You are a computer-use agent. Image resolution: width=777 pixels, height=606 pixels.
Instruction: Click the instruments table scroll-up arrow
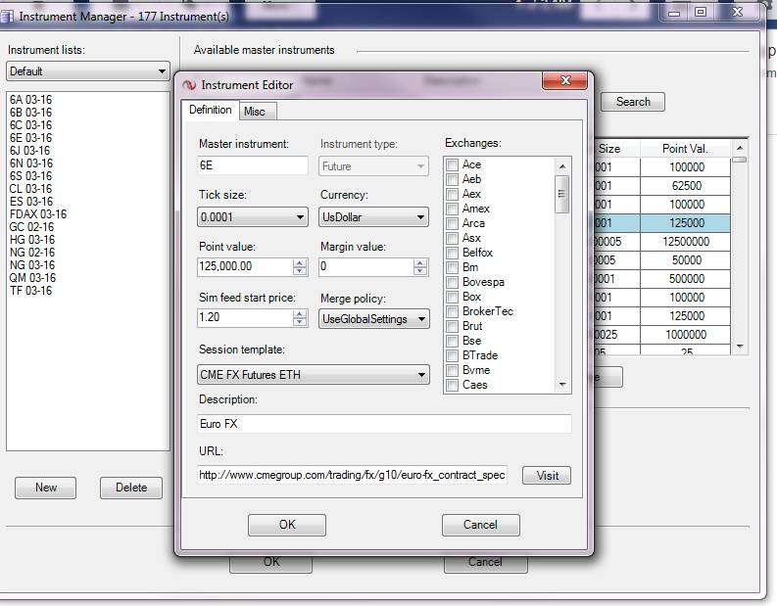740,148
